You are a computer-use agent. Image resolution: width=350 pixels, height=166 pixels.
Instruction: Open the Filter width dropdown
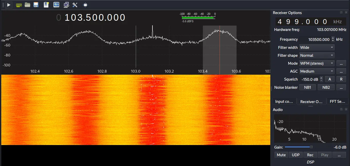(x=317, y=47)
